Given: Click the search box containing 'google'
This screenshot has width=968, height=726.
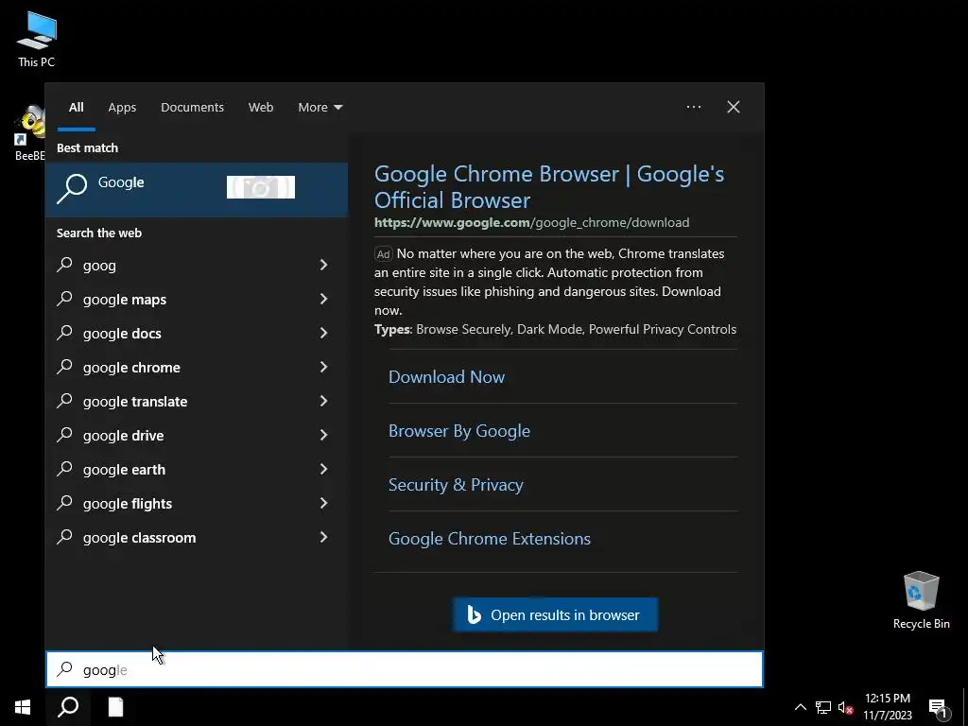Looking at the screenshot, I should click(x=405, y=669).
